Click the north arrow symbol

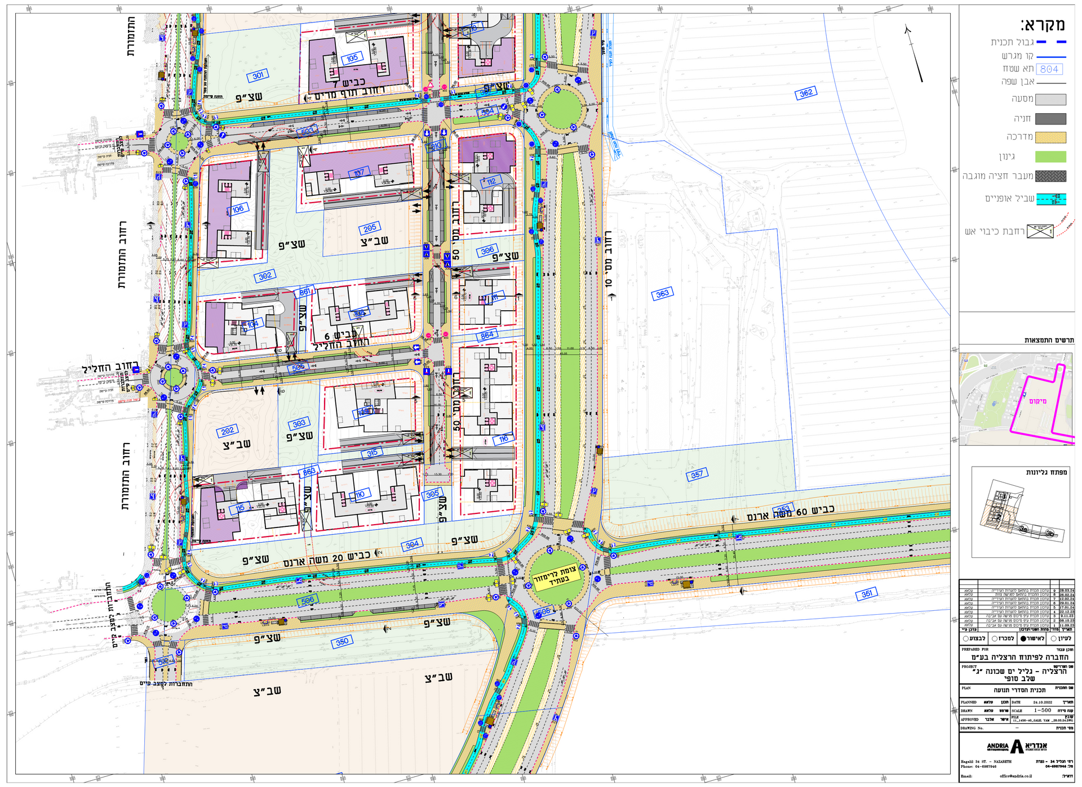coord(914,53)
